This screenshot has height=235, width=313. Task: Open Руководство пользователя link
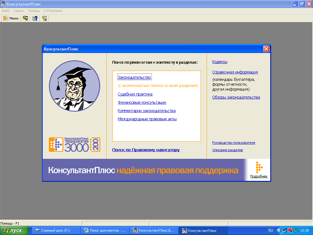coord(234,143)
